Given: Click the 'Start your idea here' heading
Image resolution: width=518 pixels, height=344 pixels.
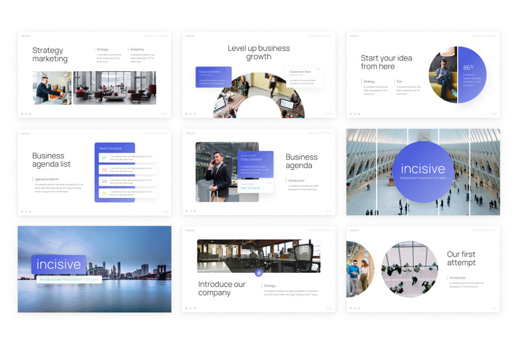Looking at the screenshot, I should click(x=386, y=62).
